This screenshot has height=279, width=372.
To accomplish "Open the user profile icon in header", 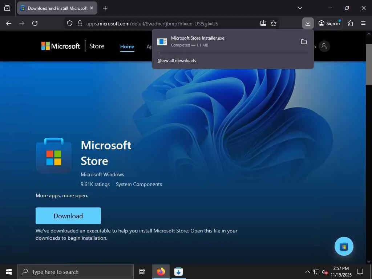I will point(324,46).
